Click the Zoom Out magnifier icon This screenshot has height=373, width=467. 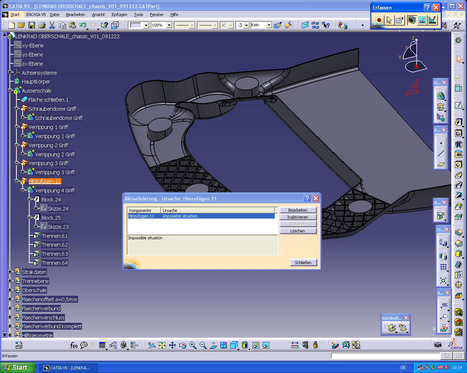point(203,345)
